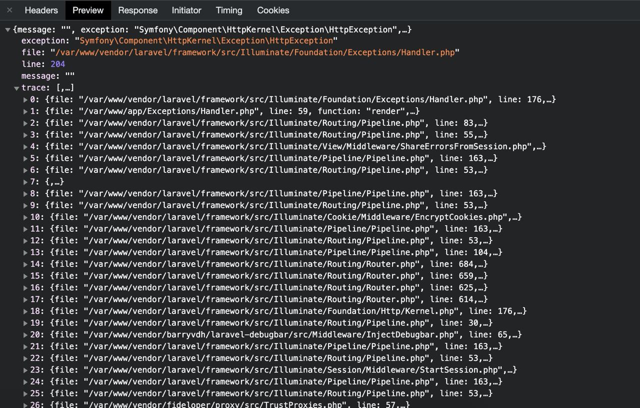The image size is (640, 408).
Task: Expand trace entry 25
Action: (x=25, y=394)
